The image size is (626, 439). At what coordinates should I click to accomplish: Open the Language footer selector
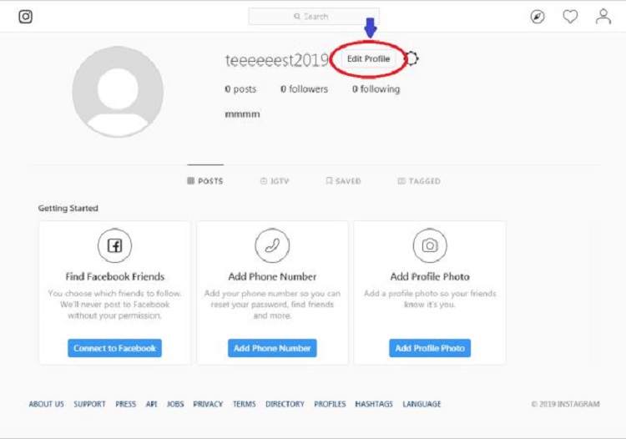point(422,404)
